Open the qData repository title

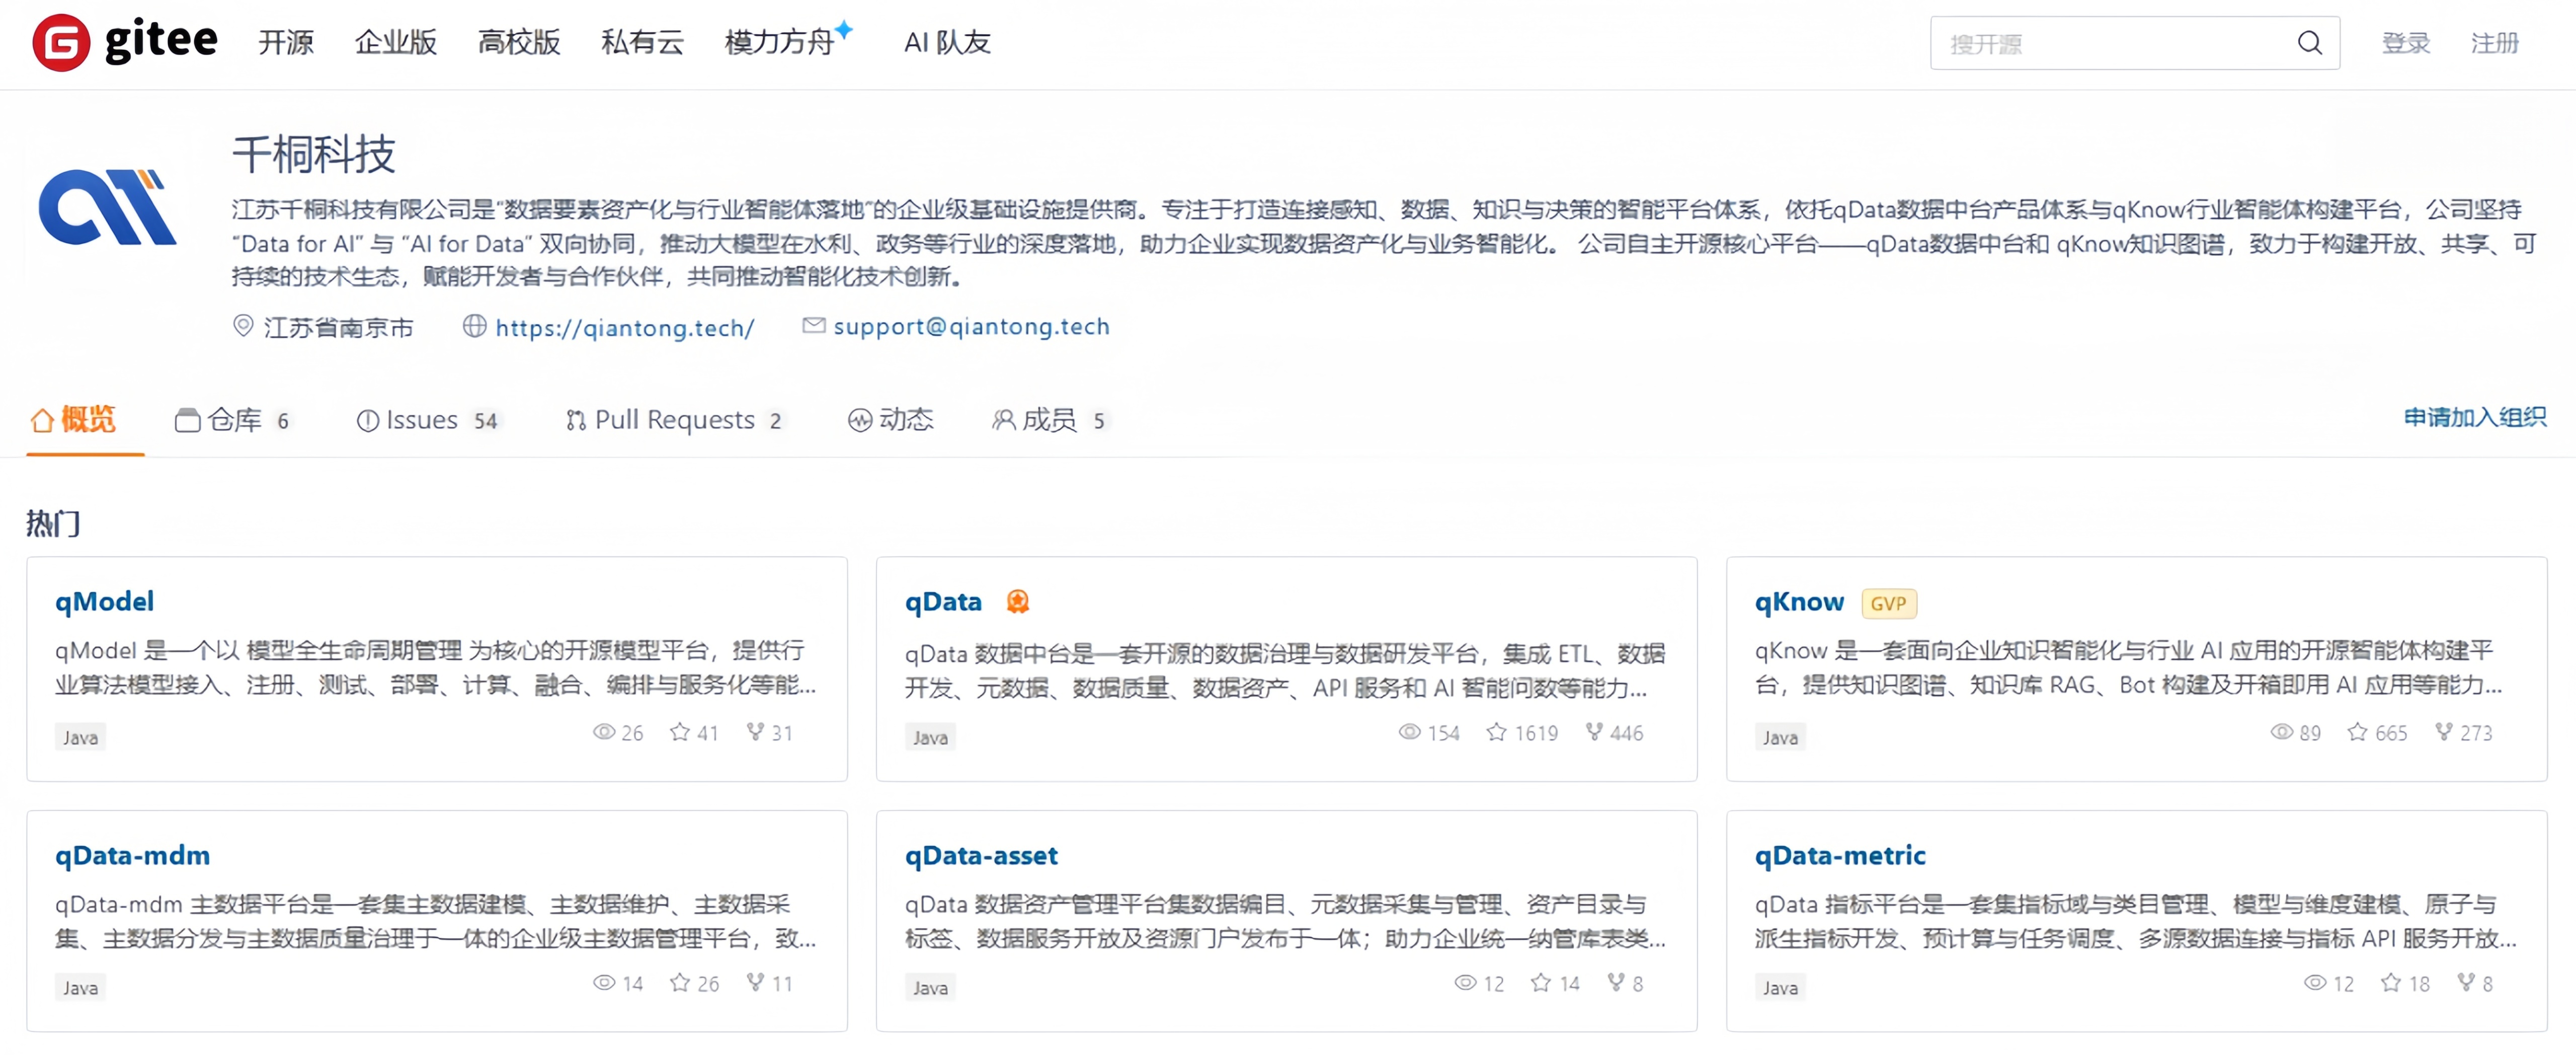tap(943, 601)
